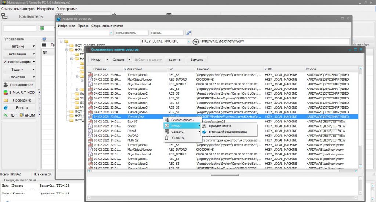This screenshot has height=202, width=376.
Task: Select the row named binary
Action: point(223,126)
